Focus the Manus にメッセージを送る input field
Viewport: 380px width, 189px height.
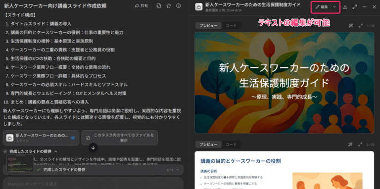click(93, 184)
